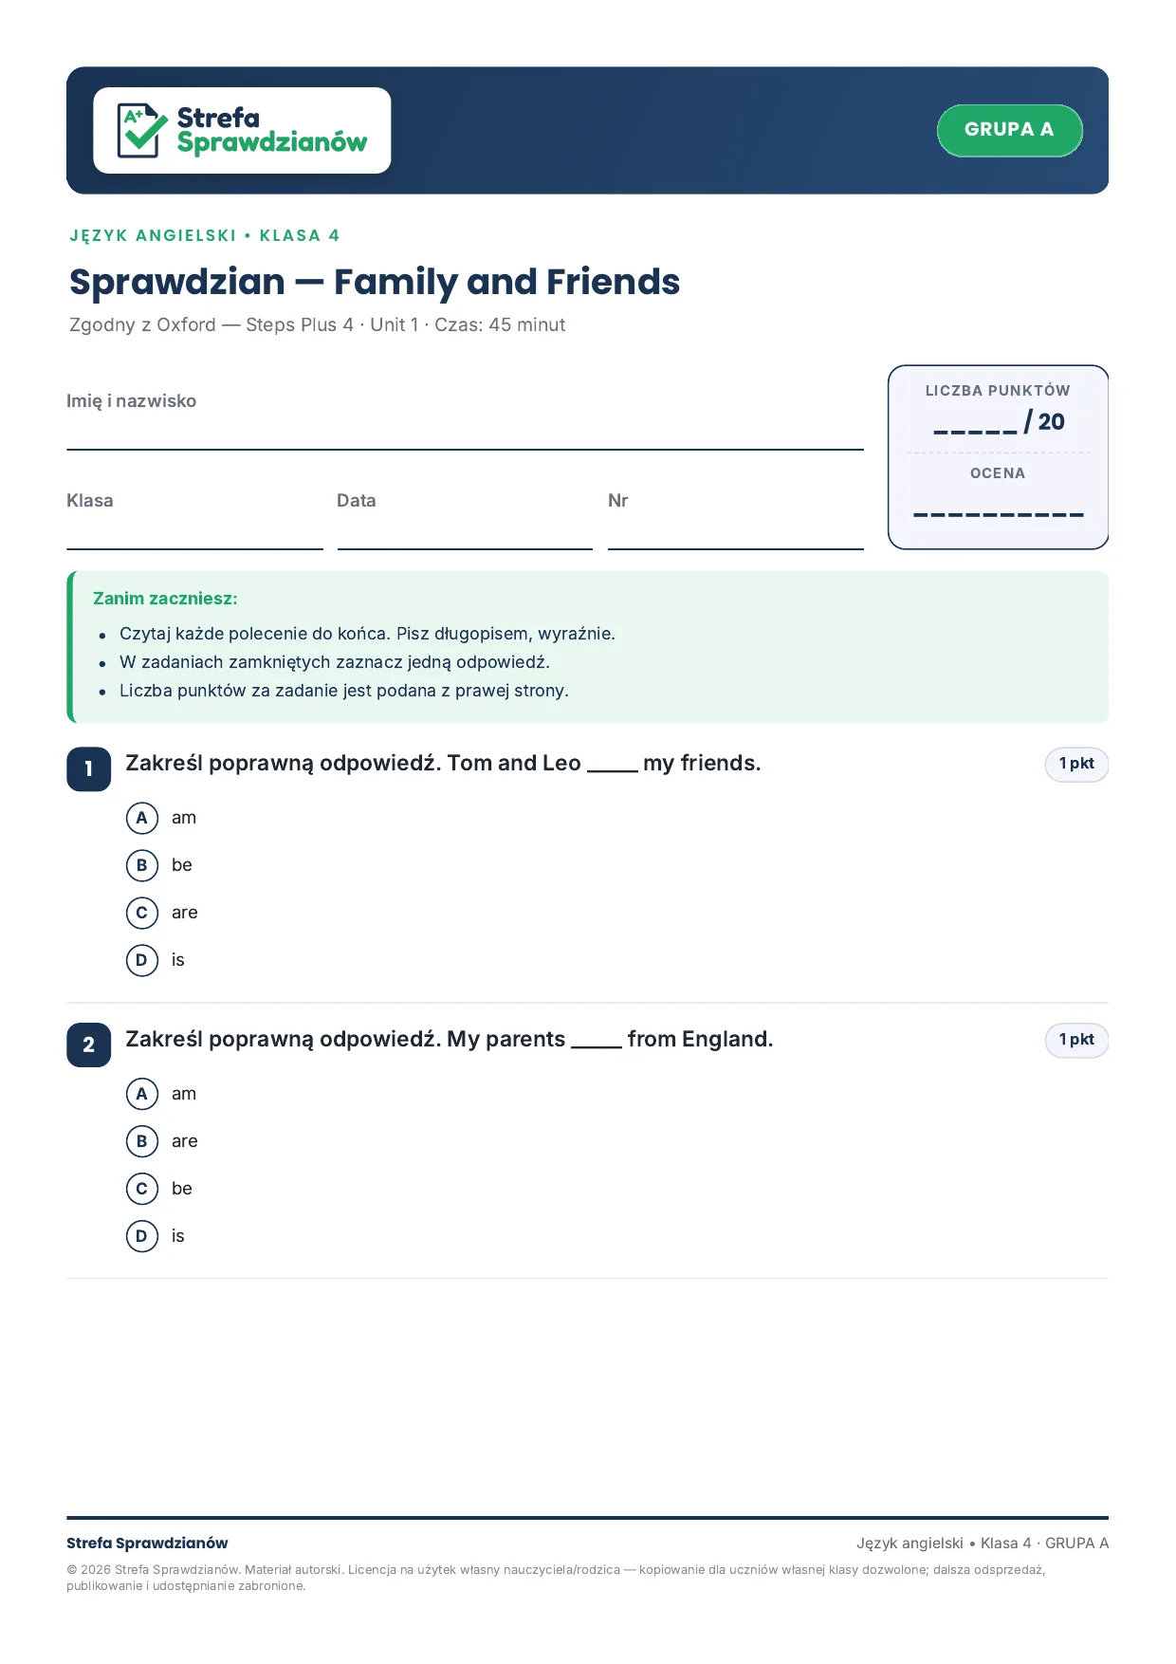Click the question number 2 badge
The image size is (1176, 1664).
click(89, 1045)
